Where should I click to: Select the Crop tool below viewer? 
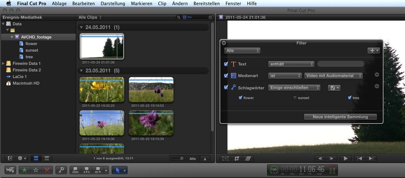pyautogui.click(x=237, y=159)
